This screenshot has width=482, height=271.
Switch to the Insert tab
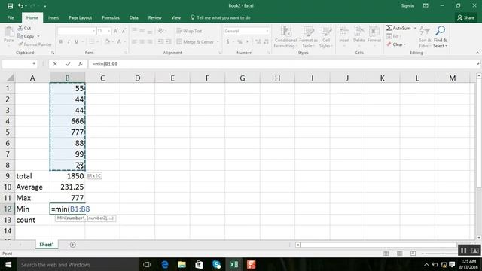pos(53,17)
